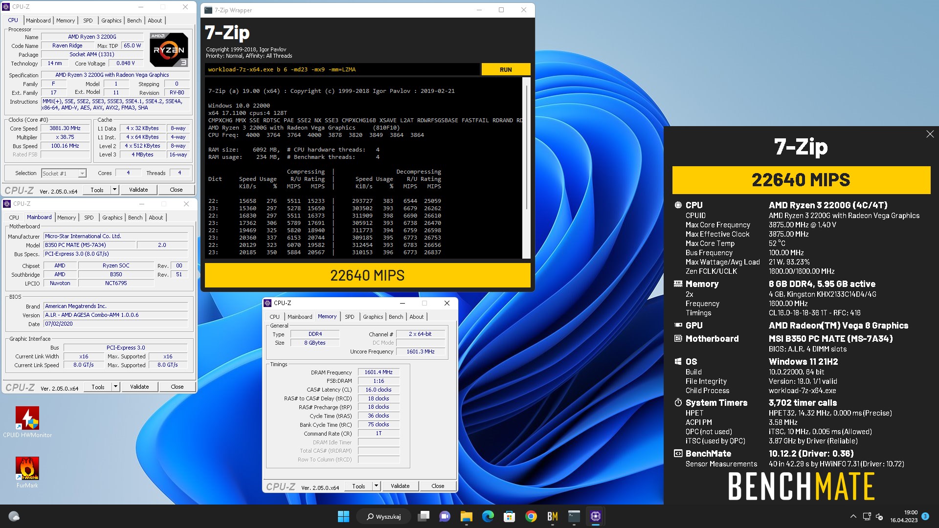This screenshot has width=939, height=528.
Task: Click the AMD Ryzen 3 2200G (4C/4T) heading
Action: (x=828, y=205)
